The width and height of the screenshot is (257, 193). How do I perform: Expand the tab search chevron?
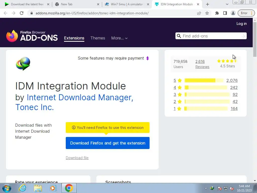click(x=227, y=4)
